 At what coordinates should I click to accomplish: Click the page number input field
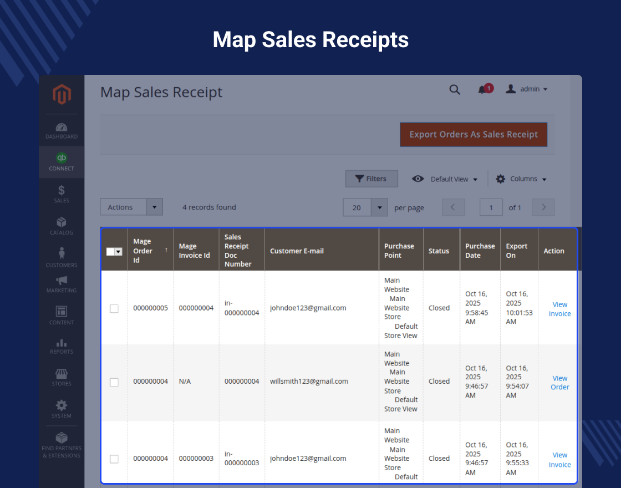click(x=491, y=207)
